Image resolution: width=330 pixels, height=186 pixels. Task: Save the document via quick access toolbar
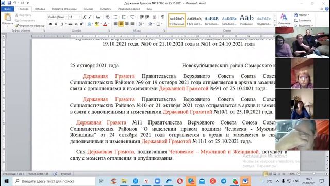[9, 3]
